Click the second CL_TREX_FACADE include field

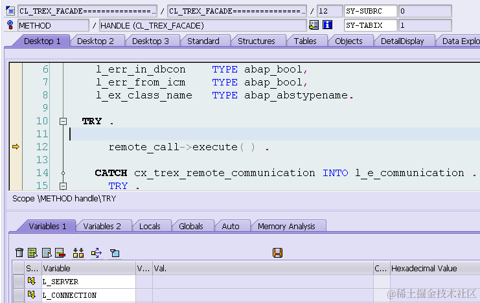[x=237, y=11]
